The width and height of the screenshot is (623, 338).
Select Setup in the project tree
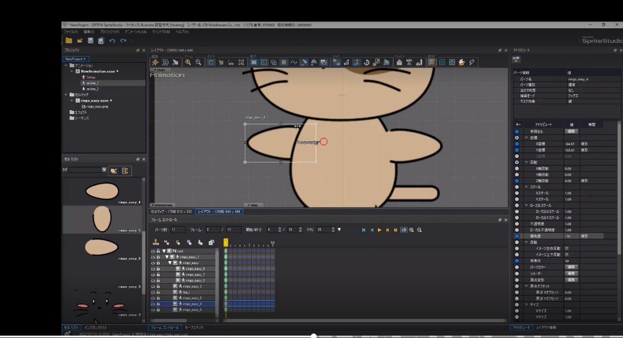coord(91,77)
